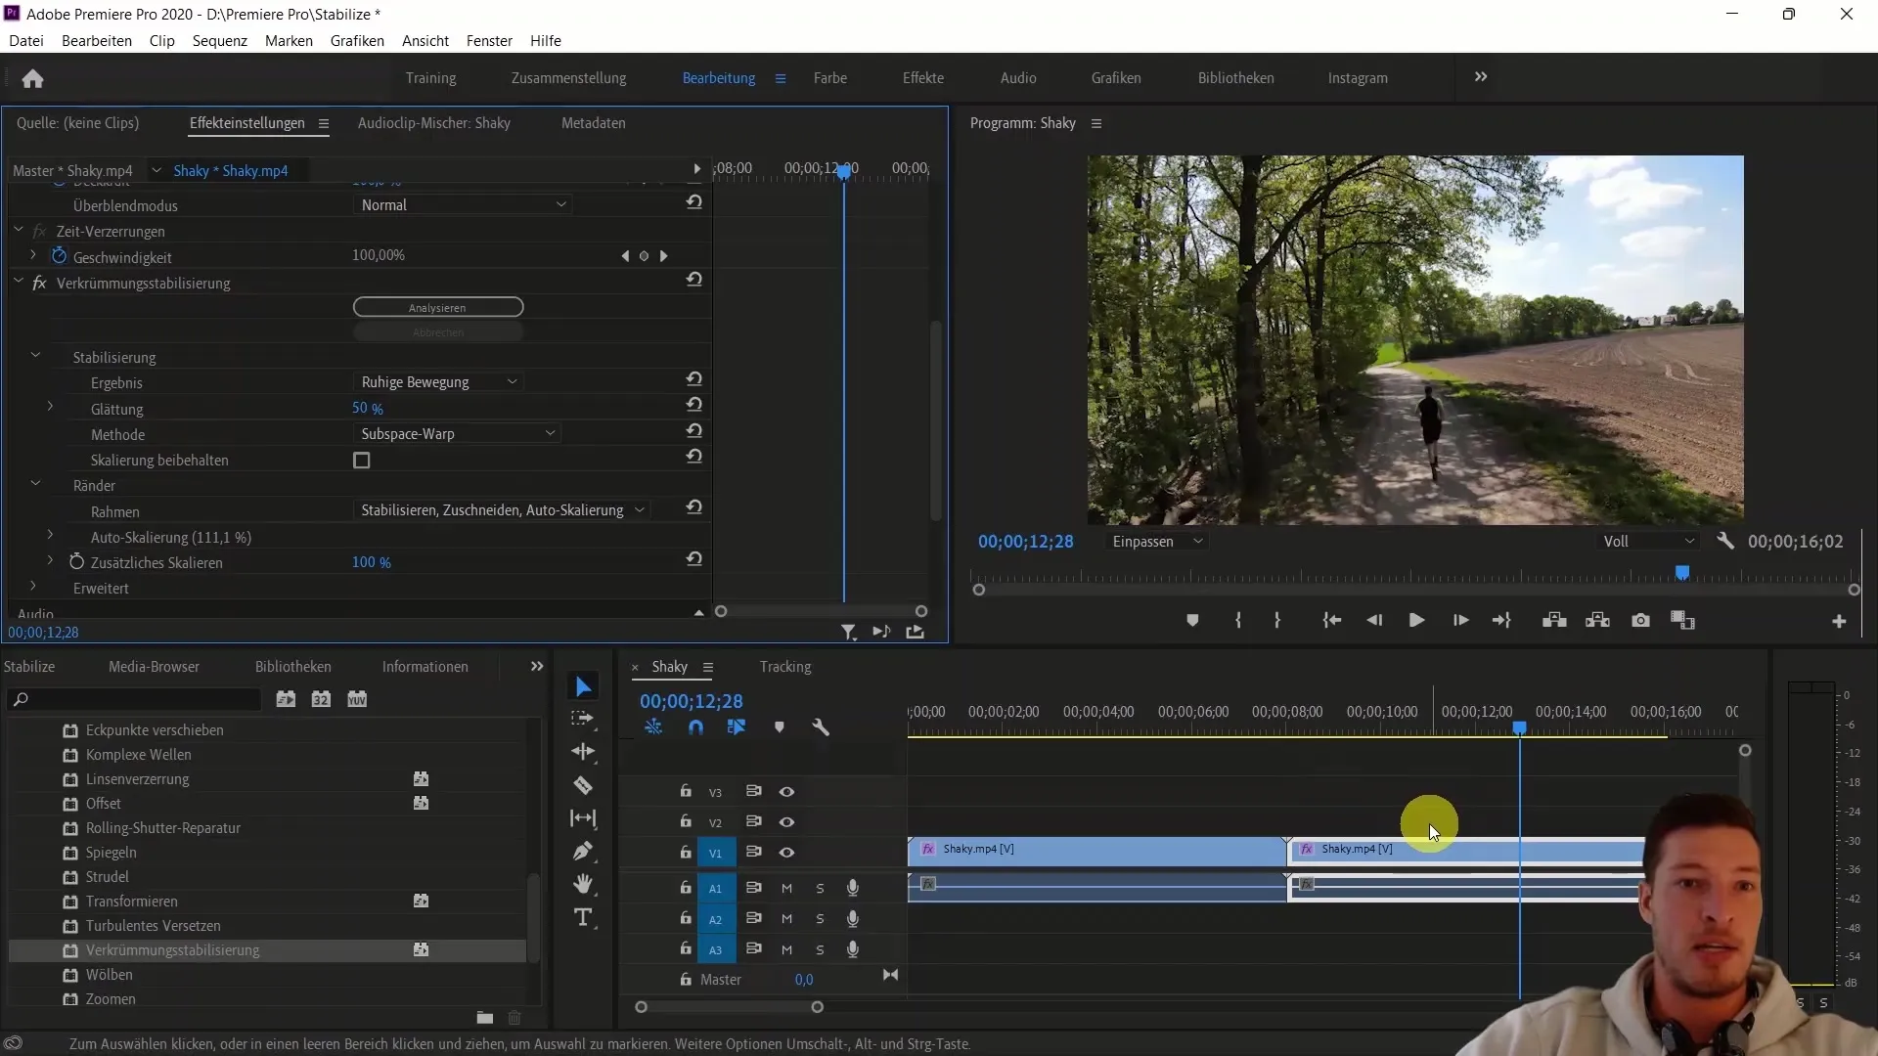The height and width of the screenshot is (1056, 1878).
Task: Go to In point in program monitor
Action: [x=1331, y=621]
